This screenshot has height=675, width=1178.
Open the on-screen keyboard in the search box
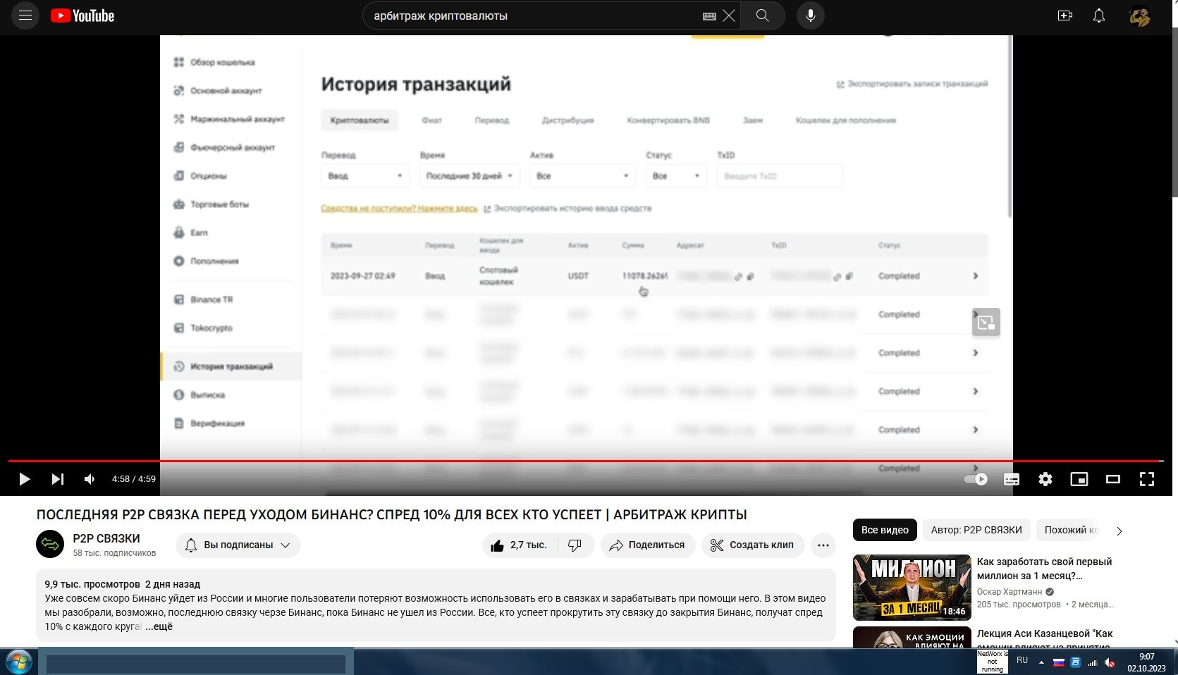(710, 16)
